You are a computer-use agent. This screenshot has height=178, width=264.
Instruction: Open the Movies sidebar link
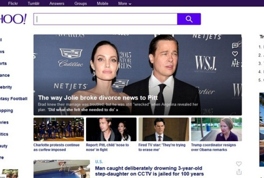pyautogui.click(x=4, y=122)
